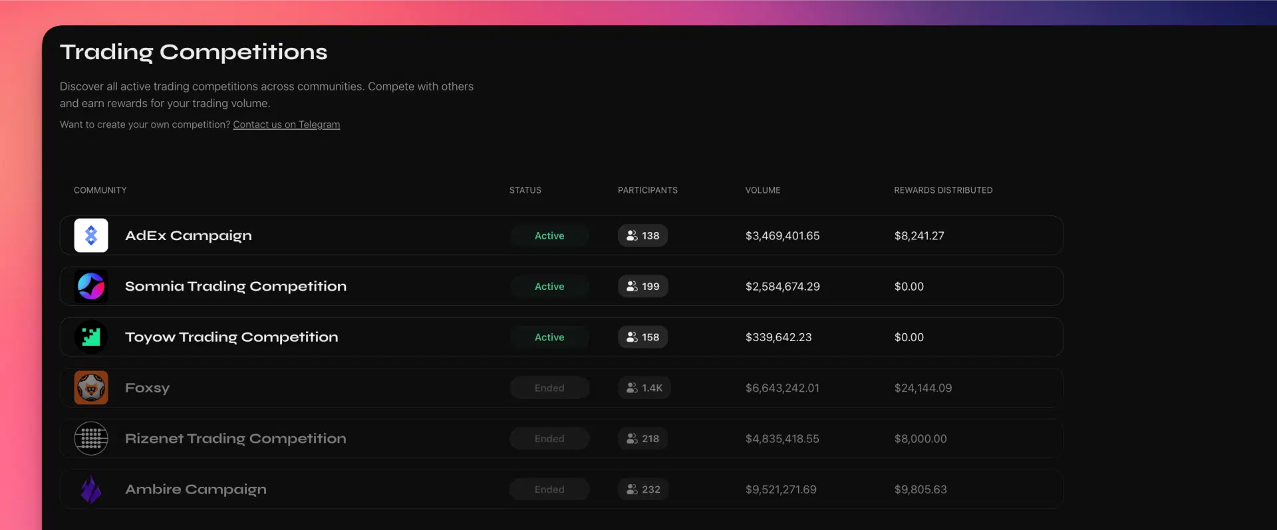Click the Ended status badge for Foxsy
The image size is (1277, 530).
[549, 388]
